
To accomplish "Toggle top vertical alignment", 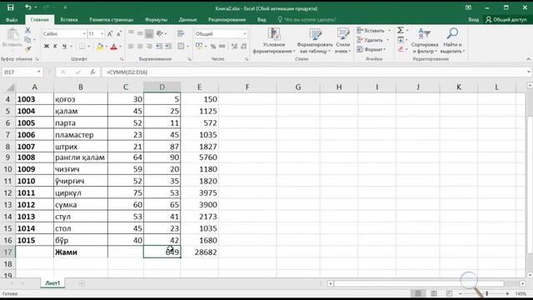I will tap(132, 33).
